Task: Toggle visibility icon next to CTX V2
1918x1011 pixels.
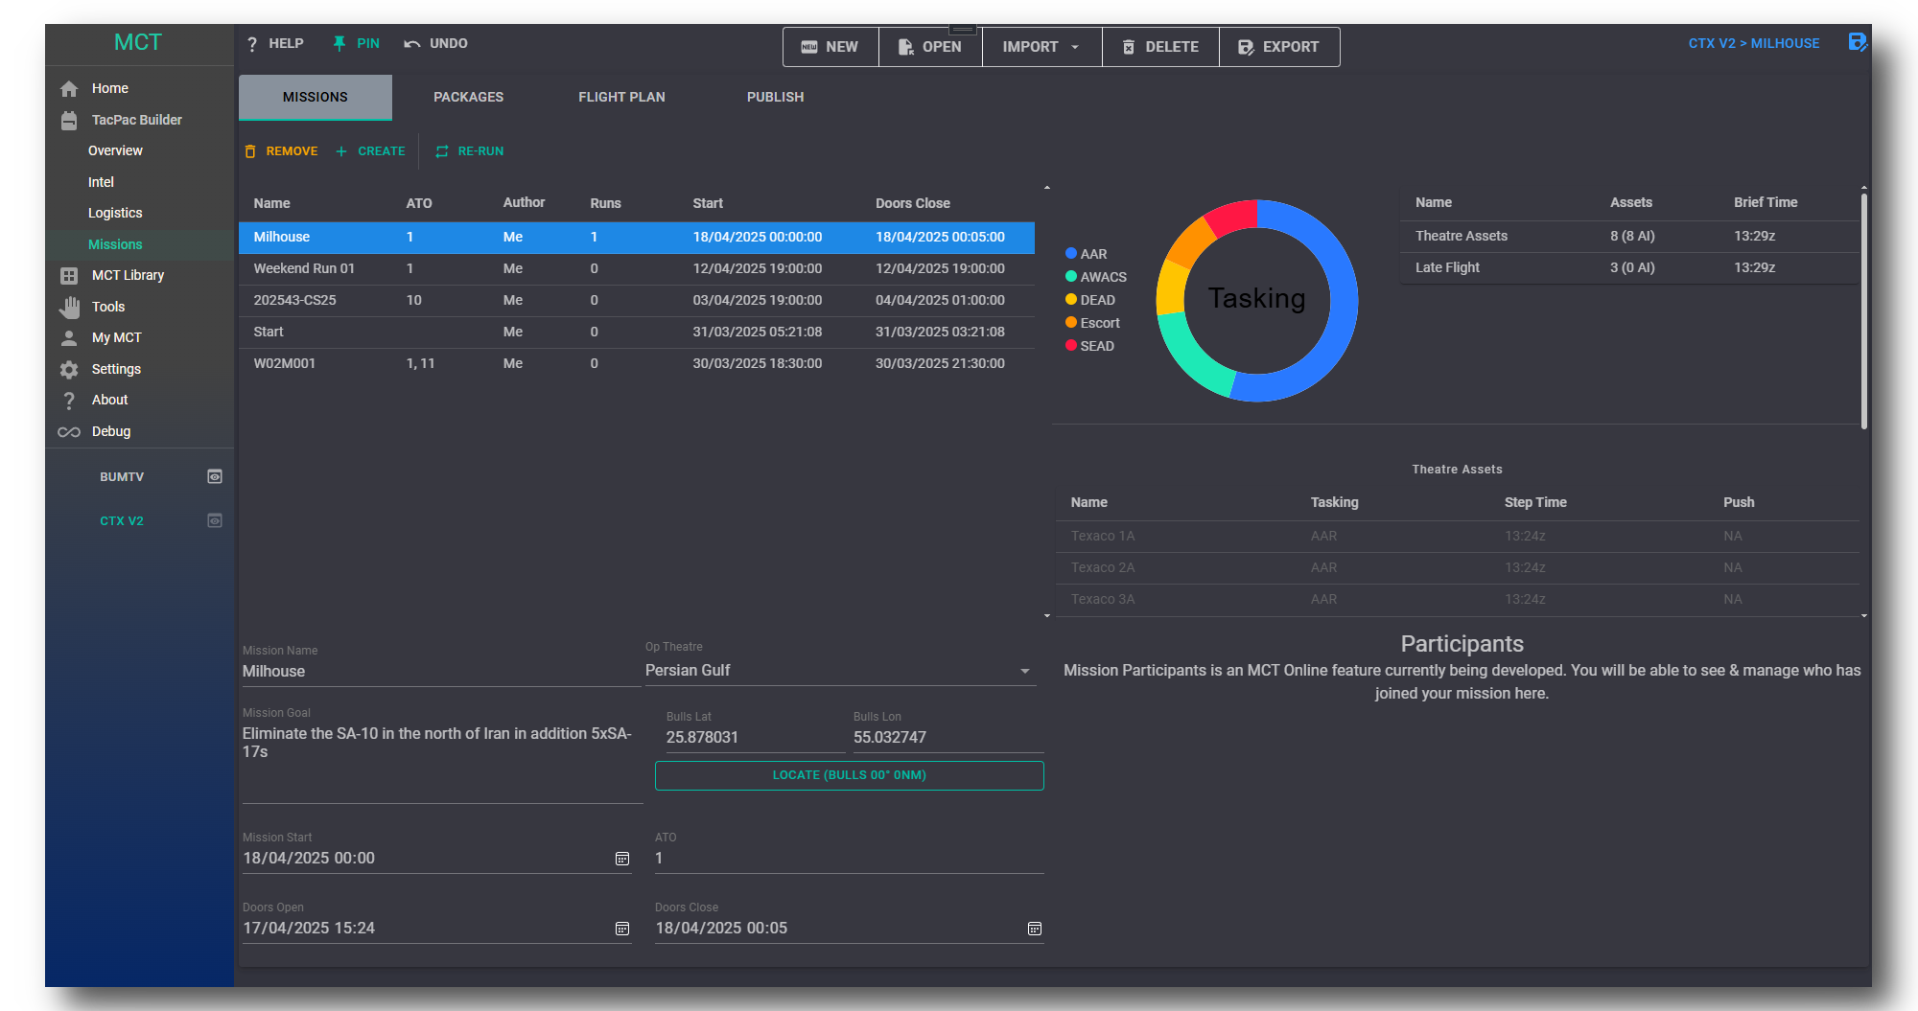Action: 215,520
